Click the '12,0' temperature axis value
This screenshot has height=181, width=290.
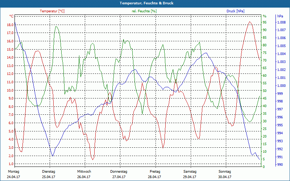point(10,74)
